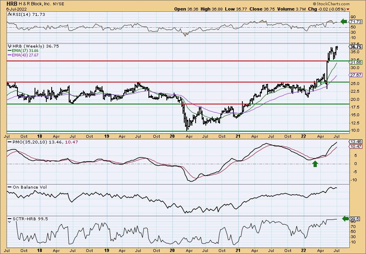Screen dimensions: 366x254
Task: Click the HRB ticker symbol in the header
Action: pyautogui.click(x=12, y=4)
